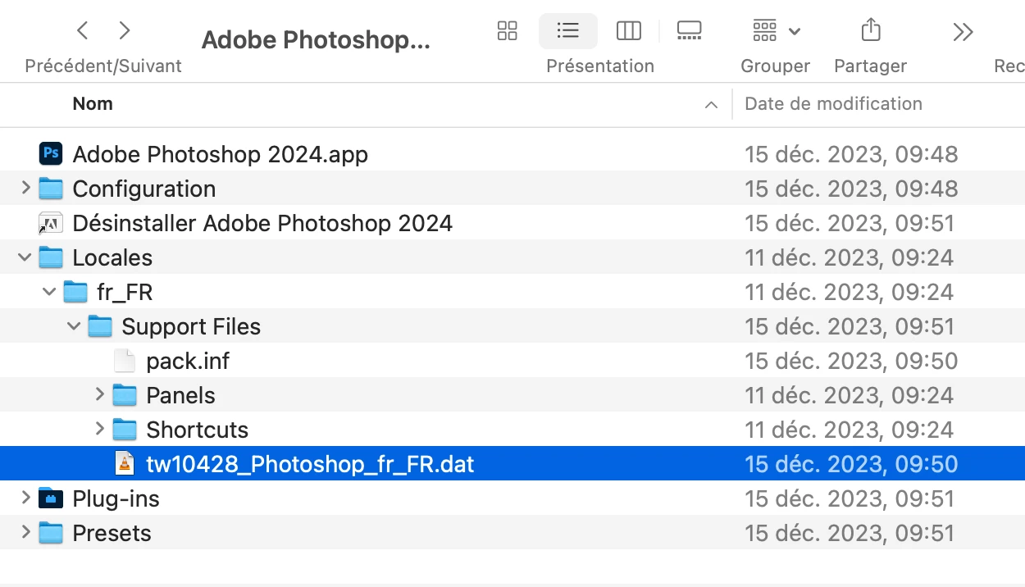
Task: Switch to icon grid view
Action: pos(508,31)
